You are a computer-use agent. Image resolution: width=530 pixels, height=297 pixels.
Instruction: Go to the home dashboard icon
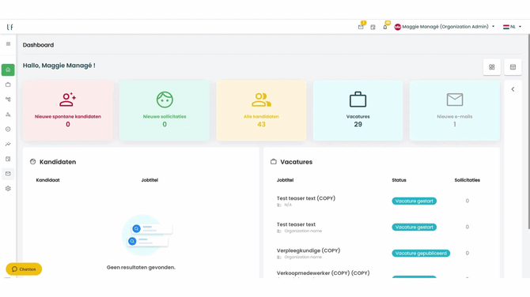[x=8, y=70]
